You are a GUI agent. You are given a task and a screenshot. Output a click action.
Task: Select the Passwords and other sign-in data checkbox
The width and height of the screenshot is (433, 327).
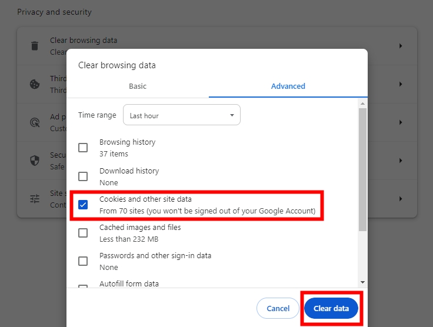pyautogui.click(x=83, y=261)
